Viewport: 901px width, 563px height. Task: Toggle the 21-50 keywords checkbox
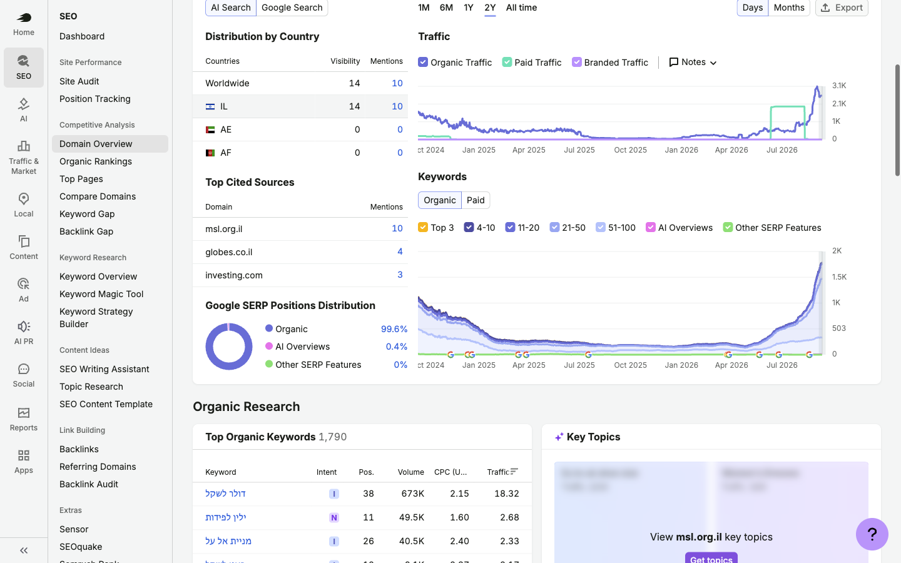point(554,227)
